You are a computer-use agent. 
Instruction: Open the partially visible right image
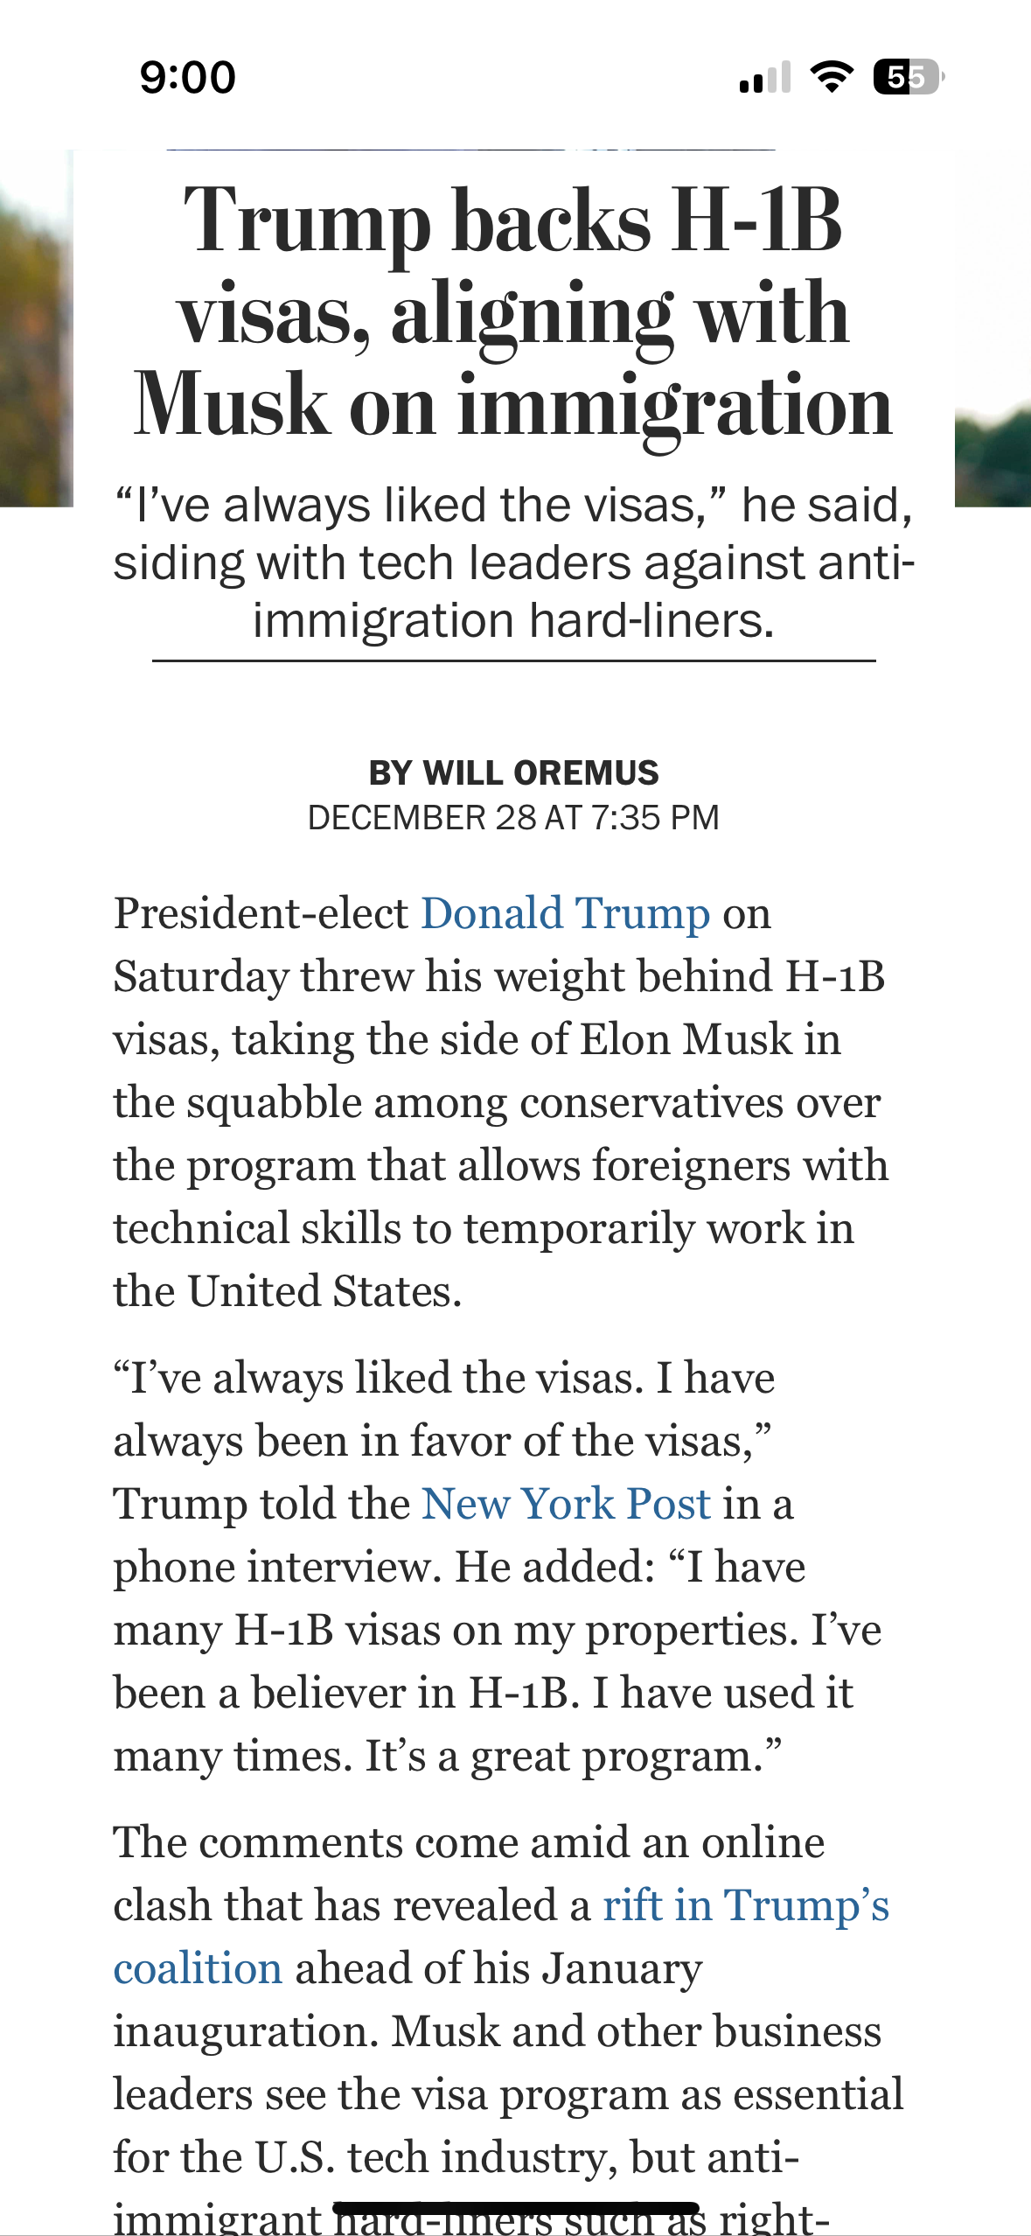tap(993, 328)
